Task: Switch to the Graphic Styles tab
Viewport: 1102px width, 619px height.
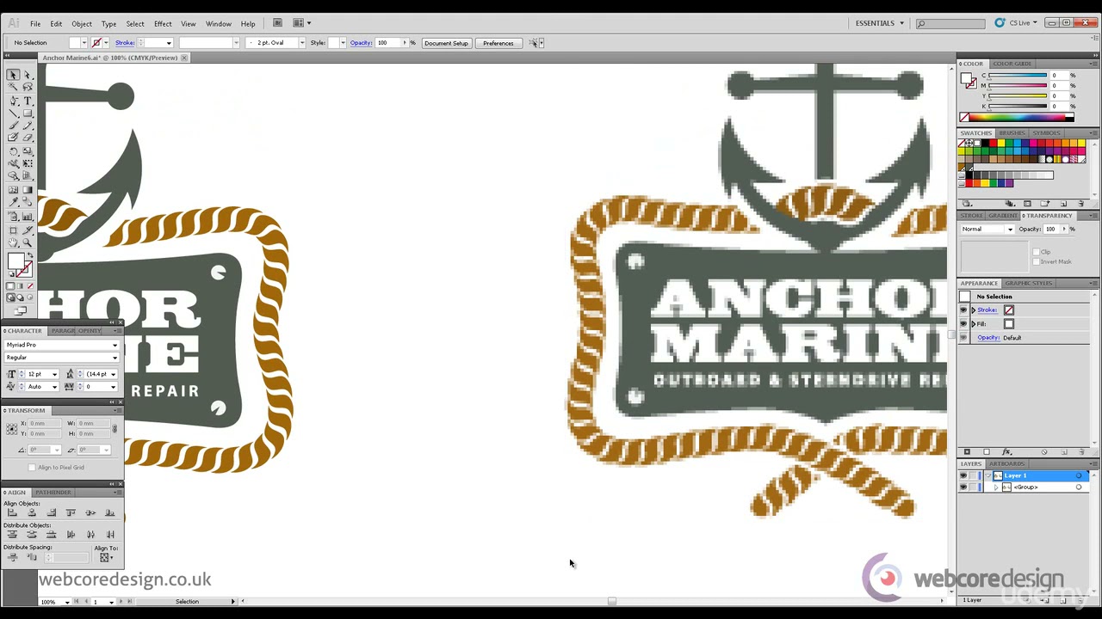Action: (x=1029, y=283)
